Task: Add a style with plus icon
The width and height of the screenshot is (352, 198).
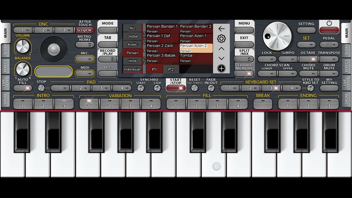Action: pyautogui.click(x=221, y=68)
